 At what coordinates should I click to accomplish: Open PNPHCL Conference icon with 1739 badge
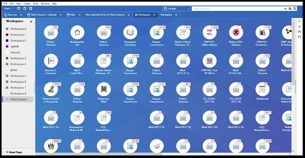pos(263,33)
